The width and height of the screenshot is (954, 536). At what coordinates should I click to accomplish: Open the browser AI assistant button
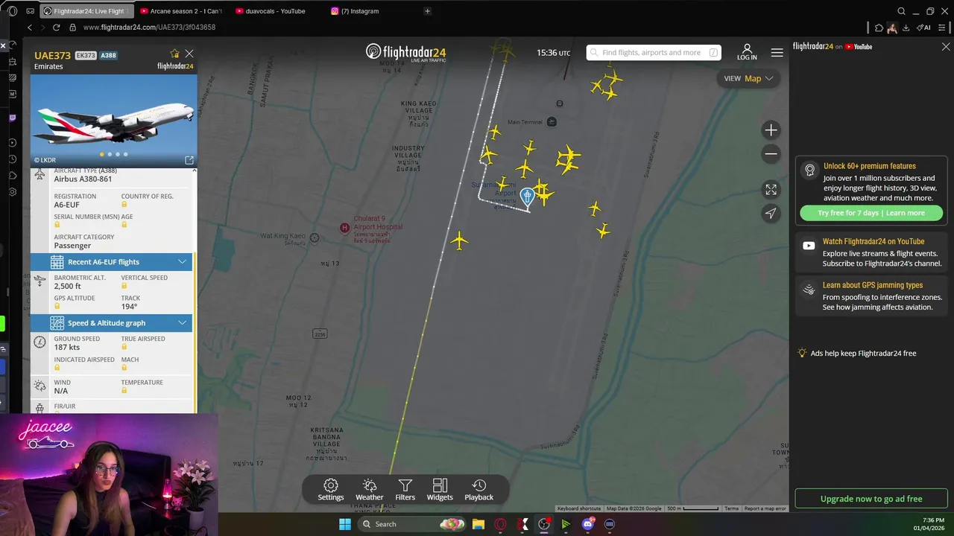pos(924,28)
